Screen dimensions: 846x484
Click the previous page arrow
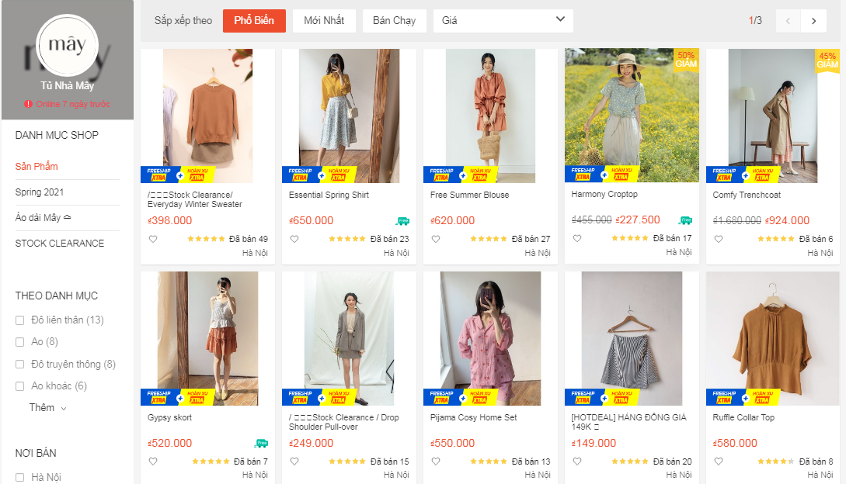(789, 21)
